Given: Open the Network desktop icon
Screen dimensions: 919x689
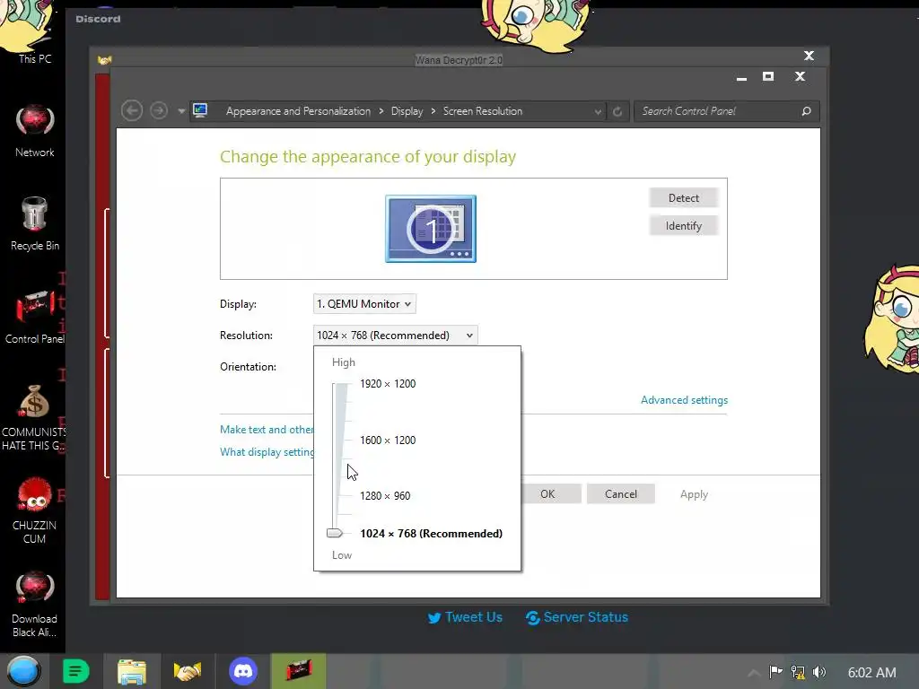Looking at the screenshot, I should (35, 132).
